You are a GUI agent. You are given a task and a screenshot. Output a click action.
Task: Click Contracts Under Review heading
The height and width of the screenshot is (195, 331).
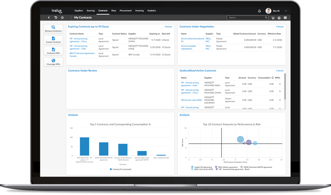tap(82, 71)
